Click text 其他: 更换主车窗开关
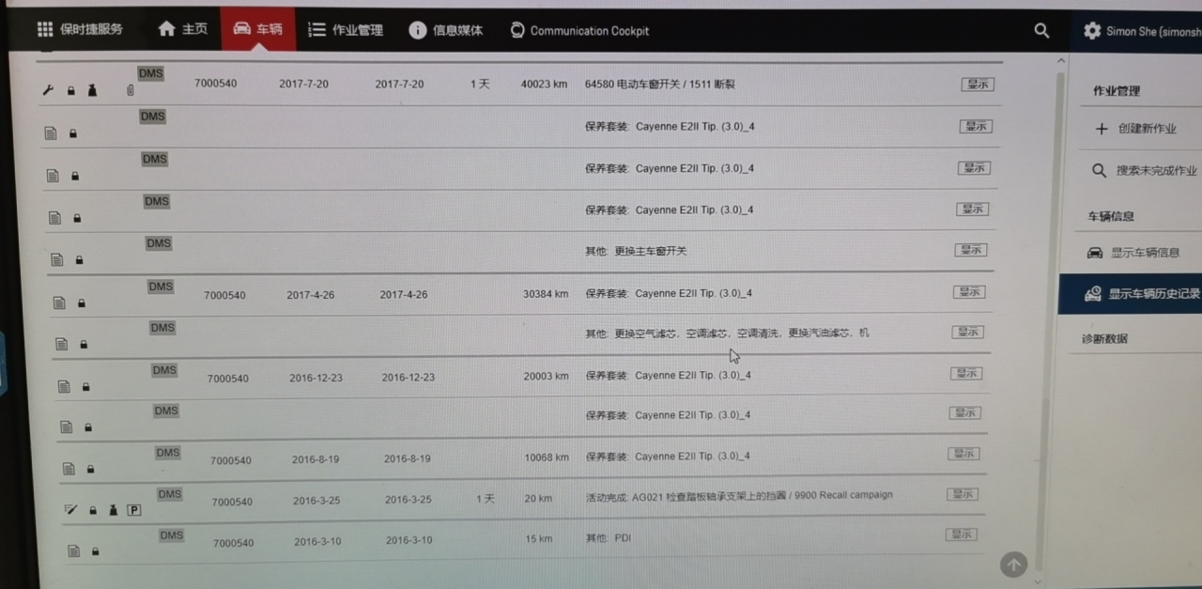Viewport: 1202px width, 589px height. click(x=636, y=251)
